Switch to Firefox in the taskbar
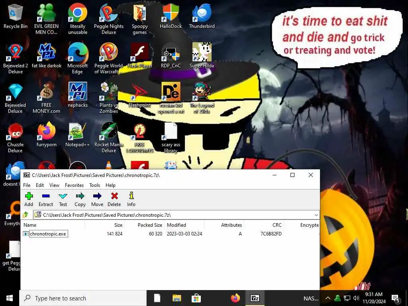Screen dimensions: 408x306 coord(235,298)
